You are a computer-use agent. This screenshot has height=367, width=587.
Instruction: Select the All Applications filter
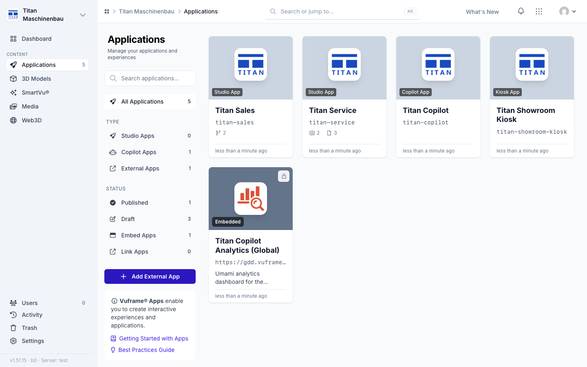(x=150, y=102)
